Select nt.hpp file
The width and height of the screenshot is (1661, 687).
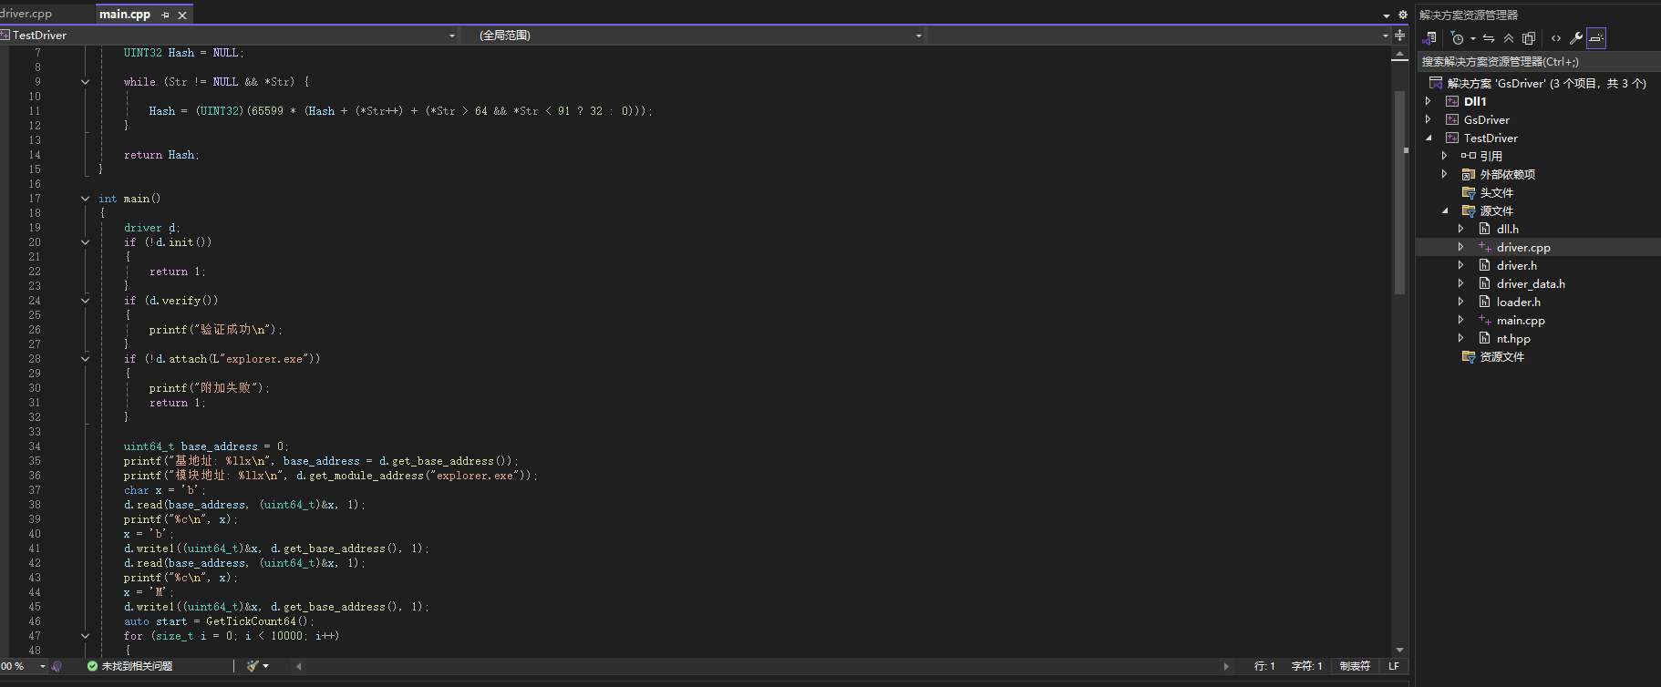pyautogui.click(x=1513, y=338)
